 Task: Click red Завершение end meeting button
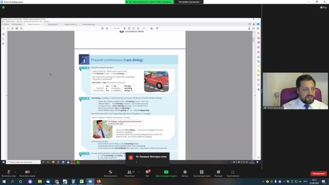click(x=318, y=173)
